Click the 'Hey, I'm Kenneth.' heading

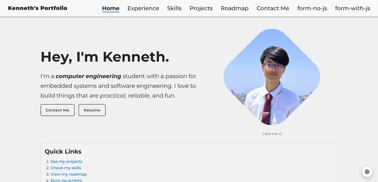point(105,57)
